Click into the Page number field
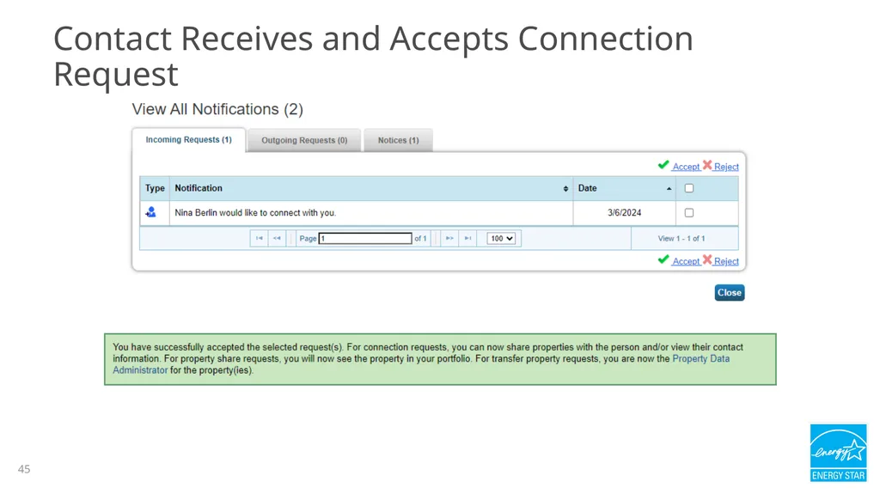This screenshot has height=494, width=880. coord(365,238)
